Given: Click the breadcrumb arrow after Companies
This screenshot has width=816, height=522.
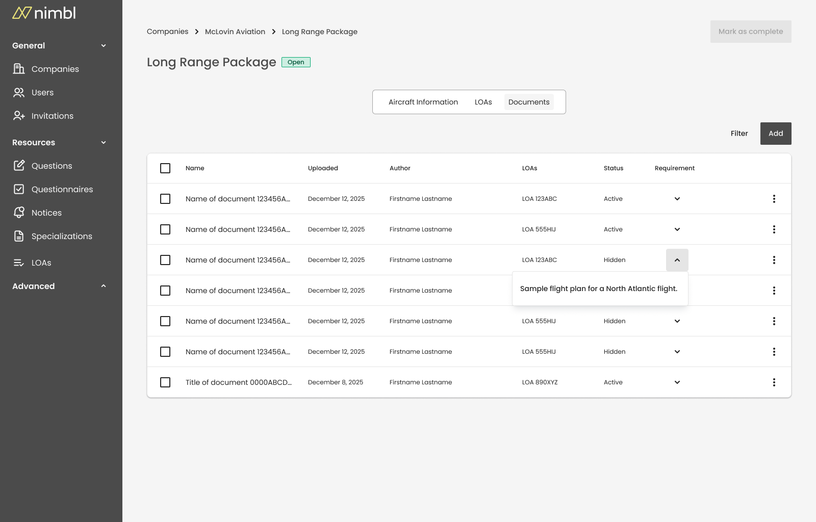Looking at the screenshot, I should (197, 32).
